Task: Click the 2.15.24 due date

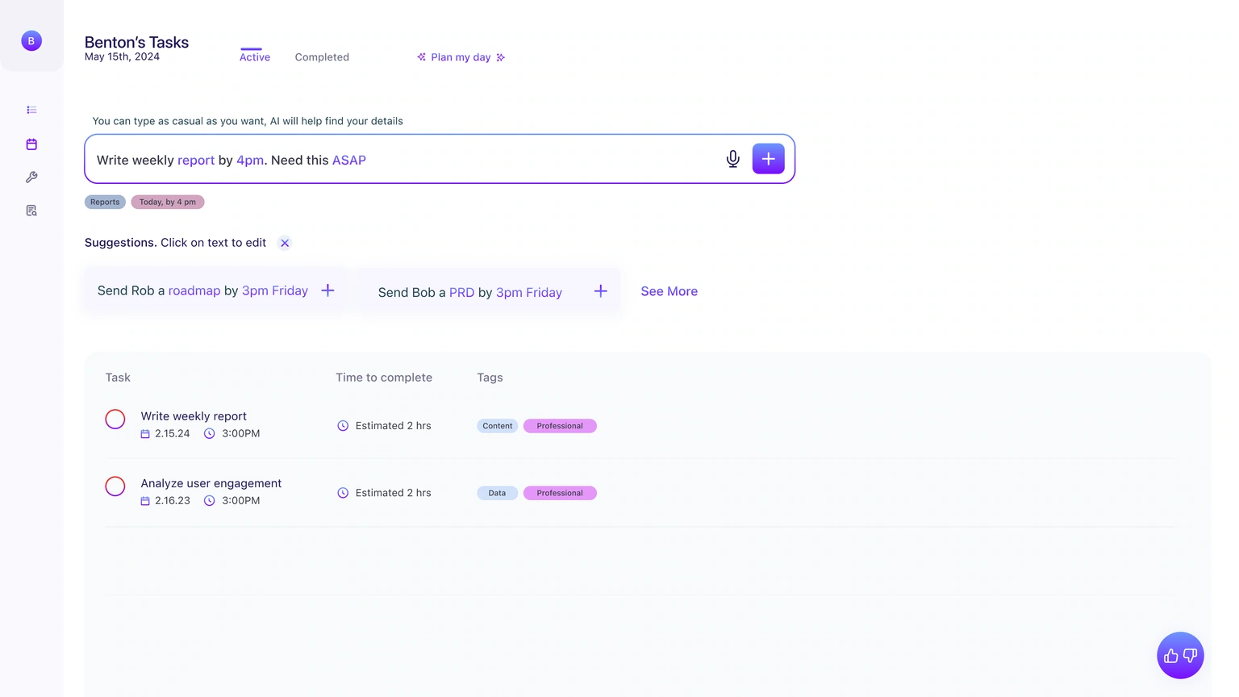Action: [173, 434]
